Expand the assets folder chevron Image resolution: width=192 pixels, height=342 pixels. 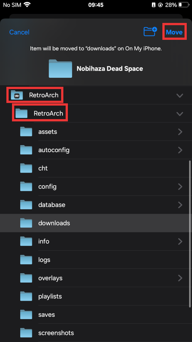(180, 132)
